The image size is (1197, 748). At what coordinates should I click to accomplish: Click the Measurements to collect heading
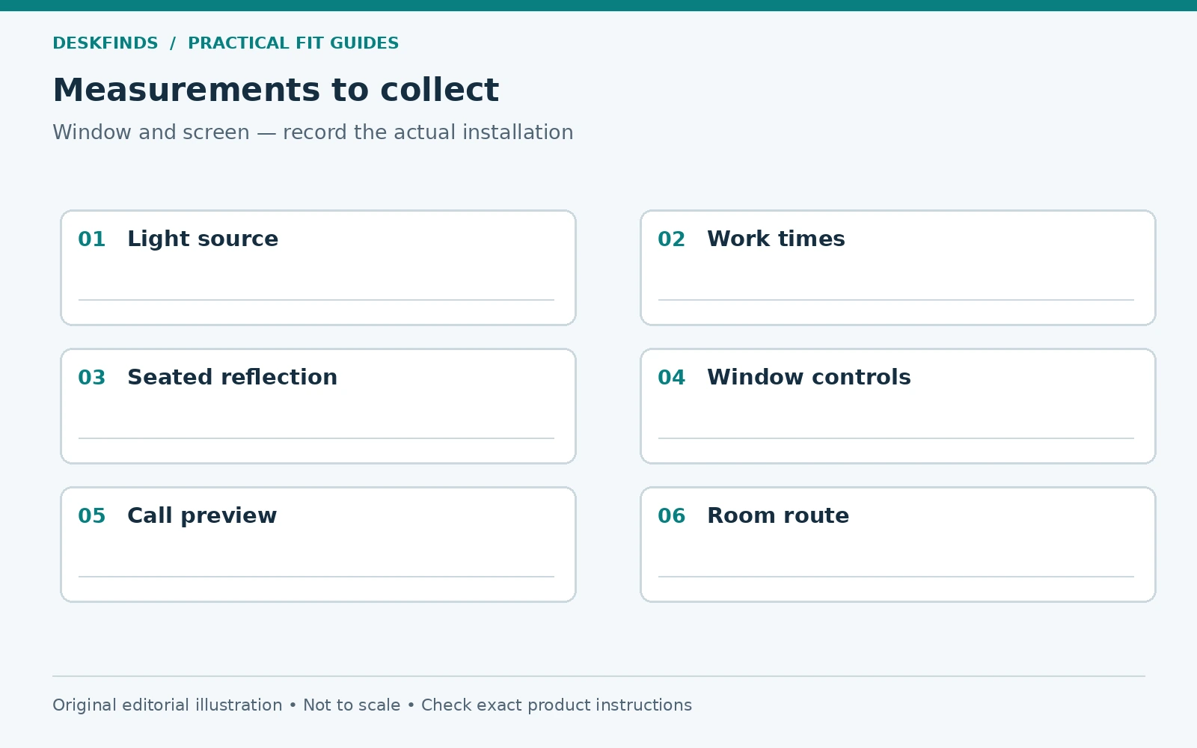[x=275, y=90]
